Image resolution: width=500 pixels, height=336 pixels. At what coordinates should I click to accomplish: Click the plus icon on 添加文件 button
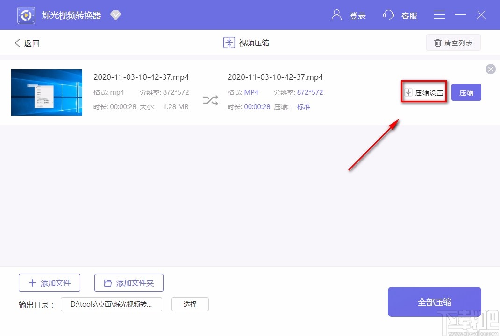point(32,282)
